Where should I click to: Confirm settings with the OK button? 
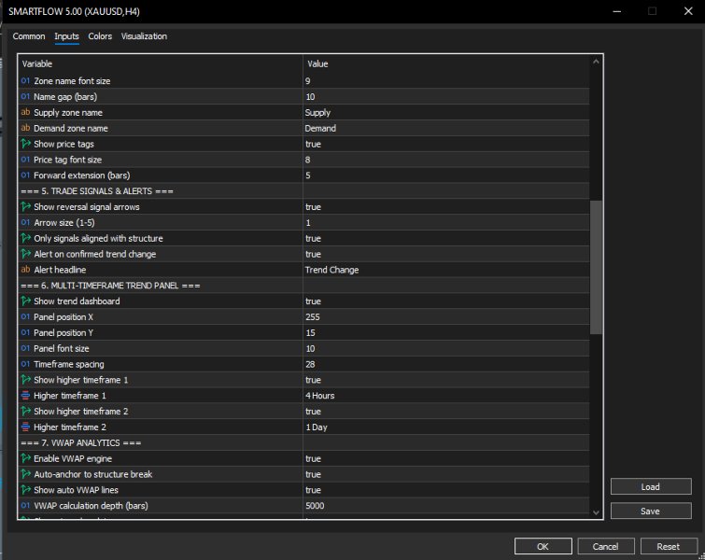(543, 547)
